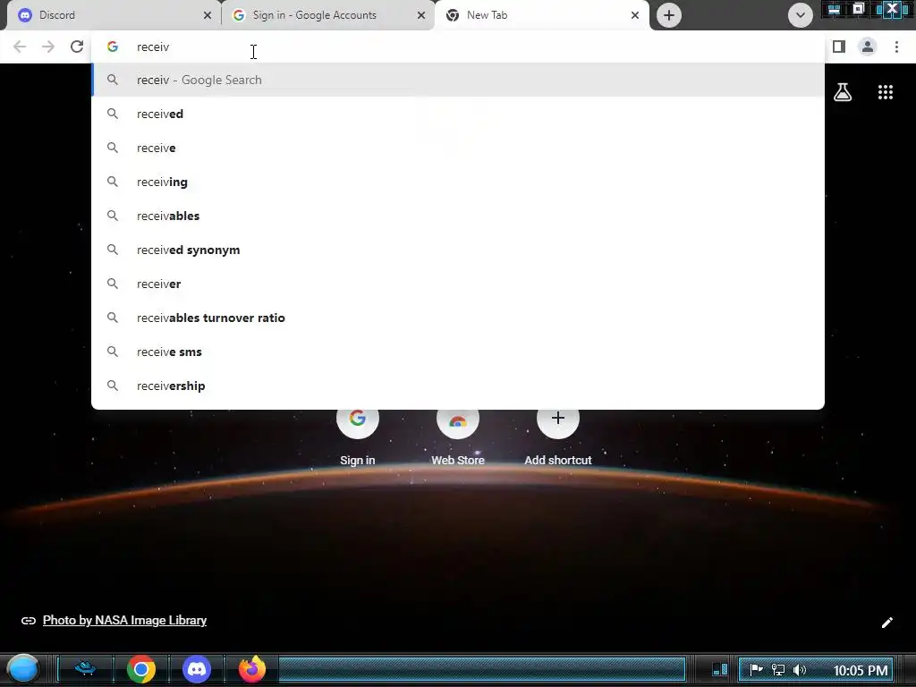Image resolution: width=916 pixels, height=687 pixels.
Task: Click the Action Center flag tray icon
Action: (x=756, y=670)
